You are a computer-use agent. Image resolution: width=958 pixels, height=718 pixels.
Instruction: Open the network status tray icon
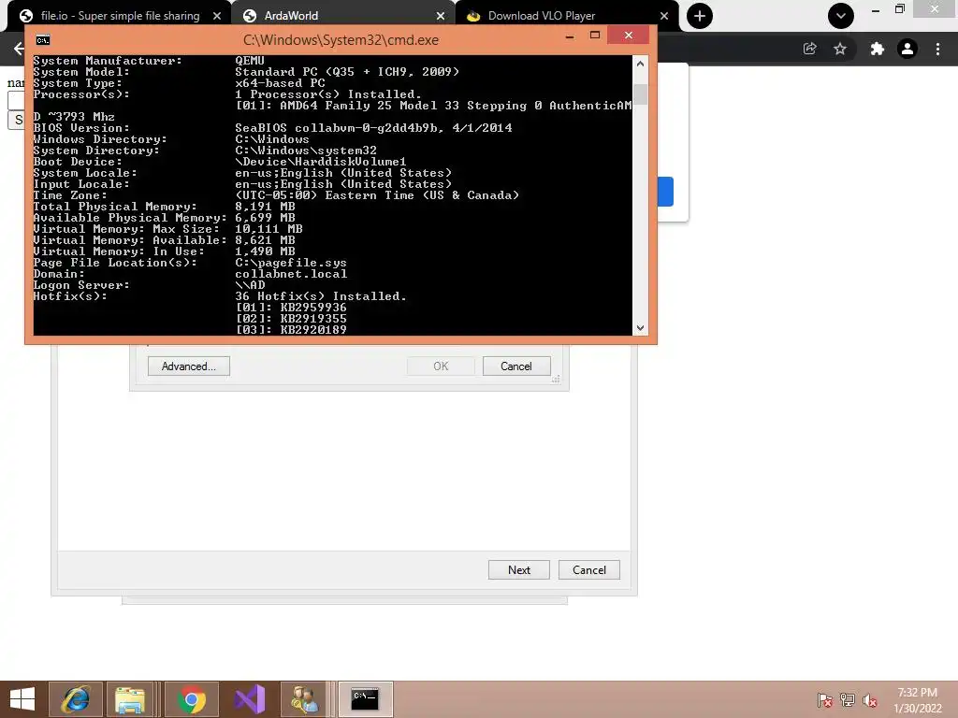[848, 700]
